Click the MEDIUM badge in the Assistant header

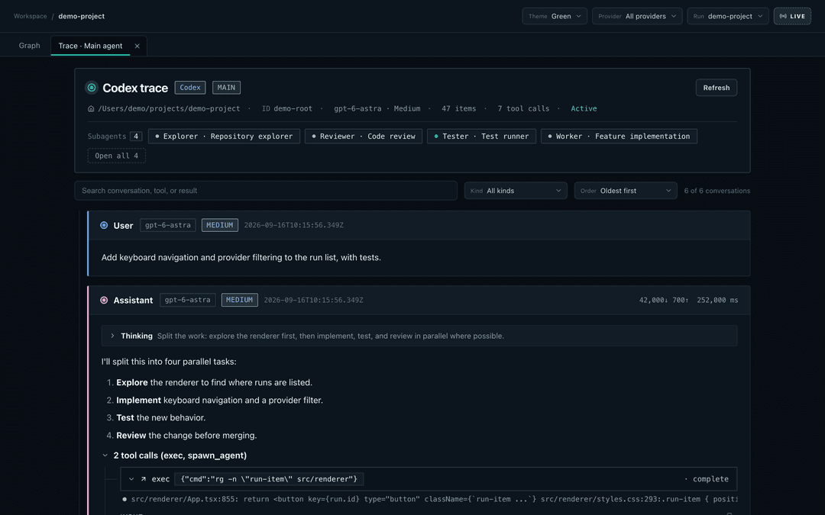click(239, 300)
